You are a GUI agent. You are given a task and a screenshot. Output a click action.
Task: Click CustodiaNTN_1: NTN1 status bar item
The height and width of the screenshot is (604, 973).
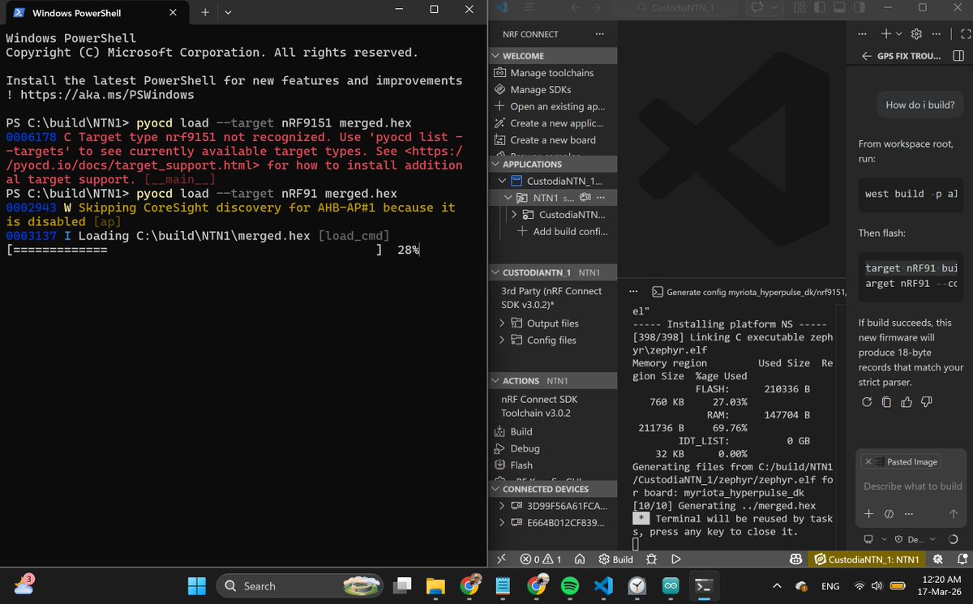[x=867, y=559]
